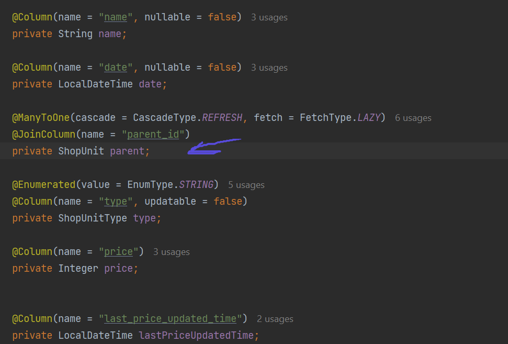
Task: Click the "parent_id" string in JoinColumn
Action: (x=153, y=134)
